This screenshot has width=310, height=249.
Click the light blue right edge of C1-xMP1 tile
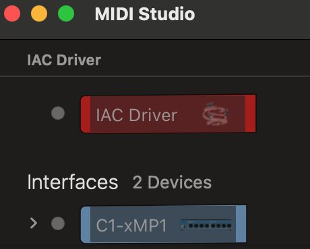coord(241,224)
